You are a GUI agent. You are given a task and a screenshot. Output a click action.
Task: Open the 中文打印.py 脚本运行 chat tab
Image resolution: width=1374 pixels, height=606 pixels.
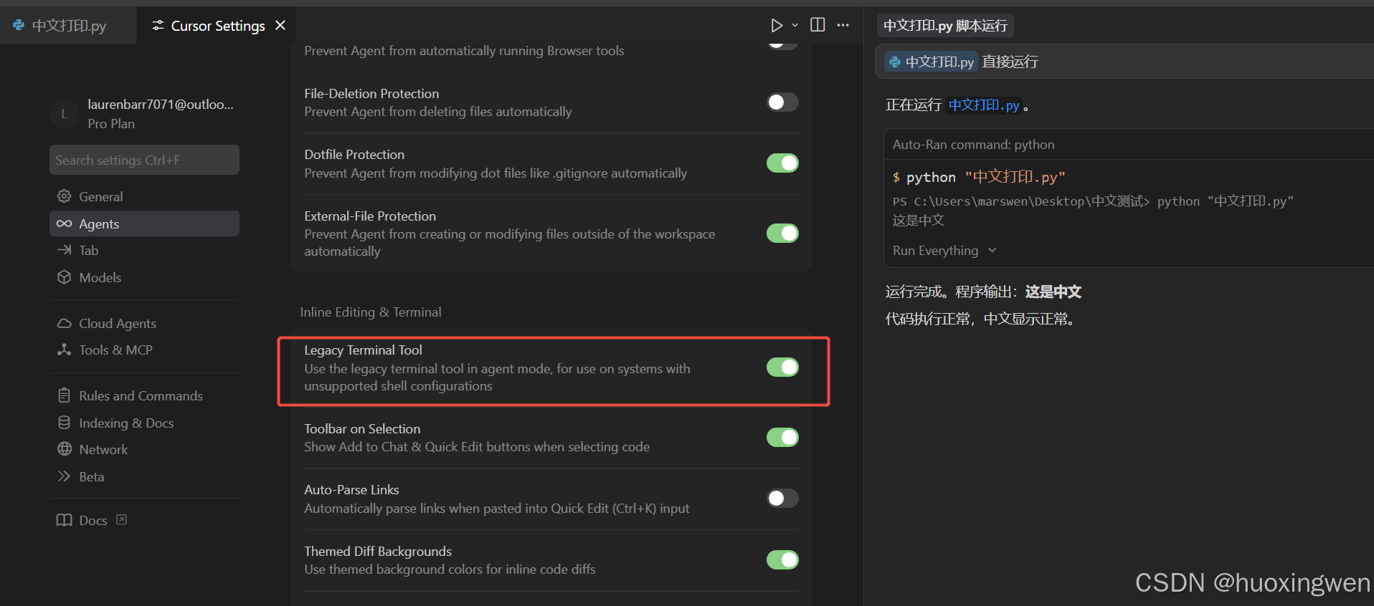(x=945, y=26)
